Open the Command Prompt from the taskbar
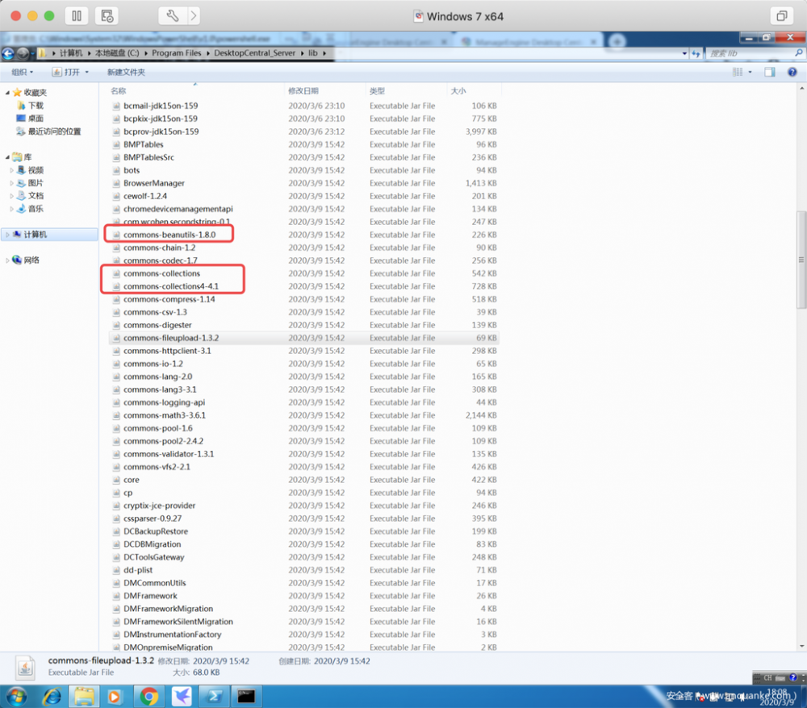807x708 pixels. coord(245,695)
